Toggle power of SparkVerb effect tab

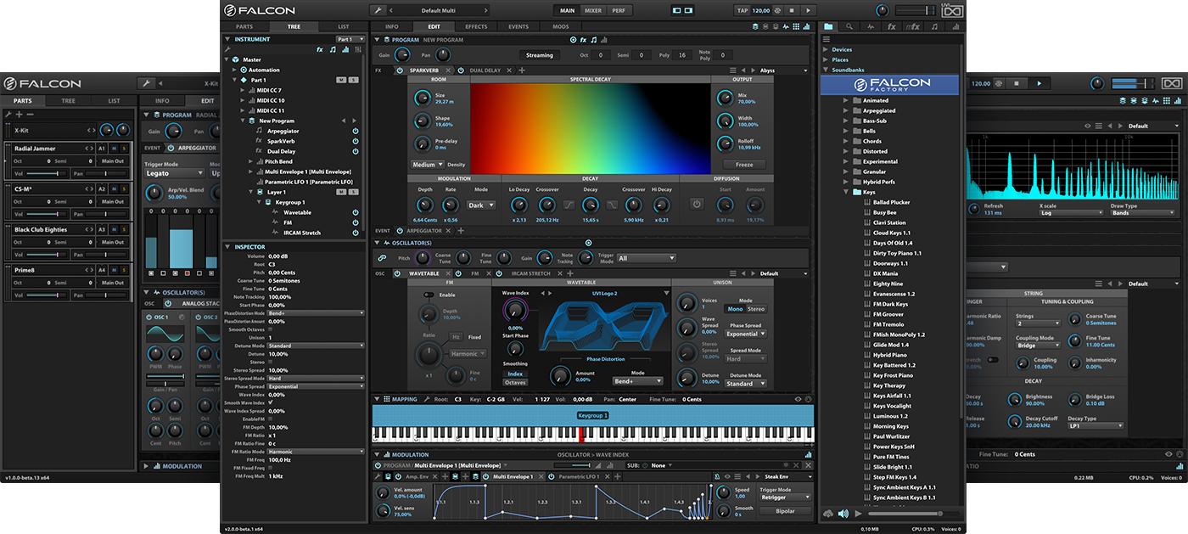pos(400,70)
